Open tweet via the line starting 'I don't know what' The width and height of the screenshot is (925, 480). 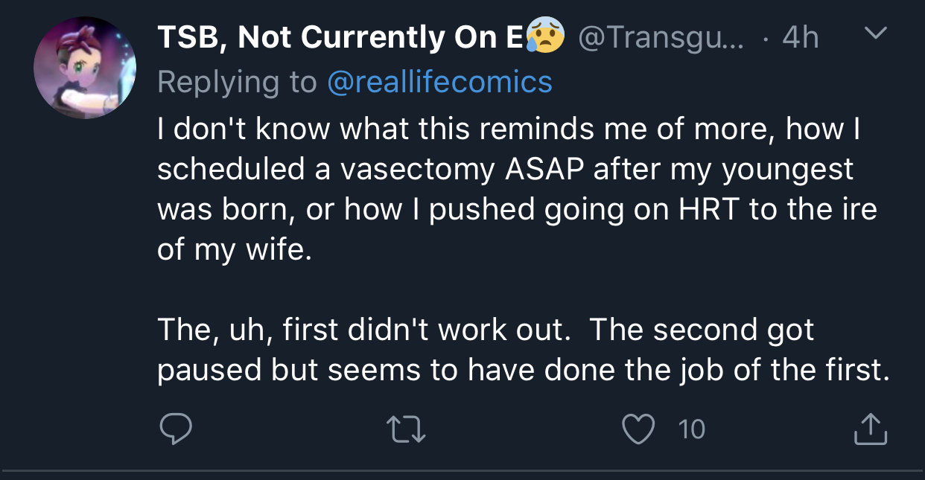click(x=509, y=129)
